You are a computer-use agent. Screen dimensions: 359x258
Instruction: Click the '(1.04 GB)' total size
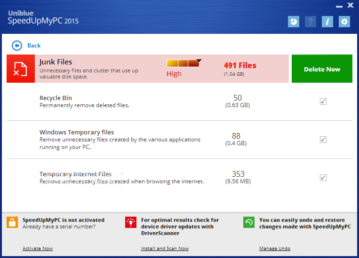pyautogui.click(x=234, y=74)
